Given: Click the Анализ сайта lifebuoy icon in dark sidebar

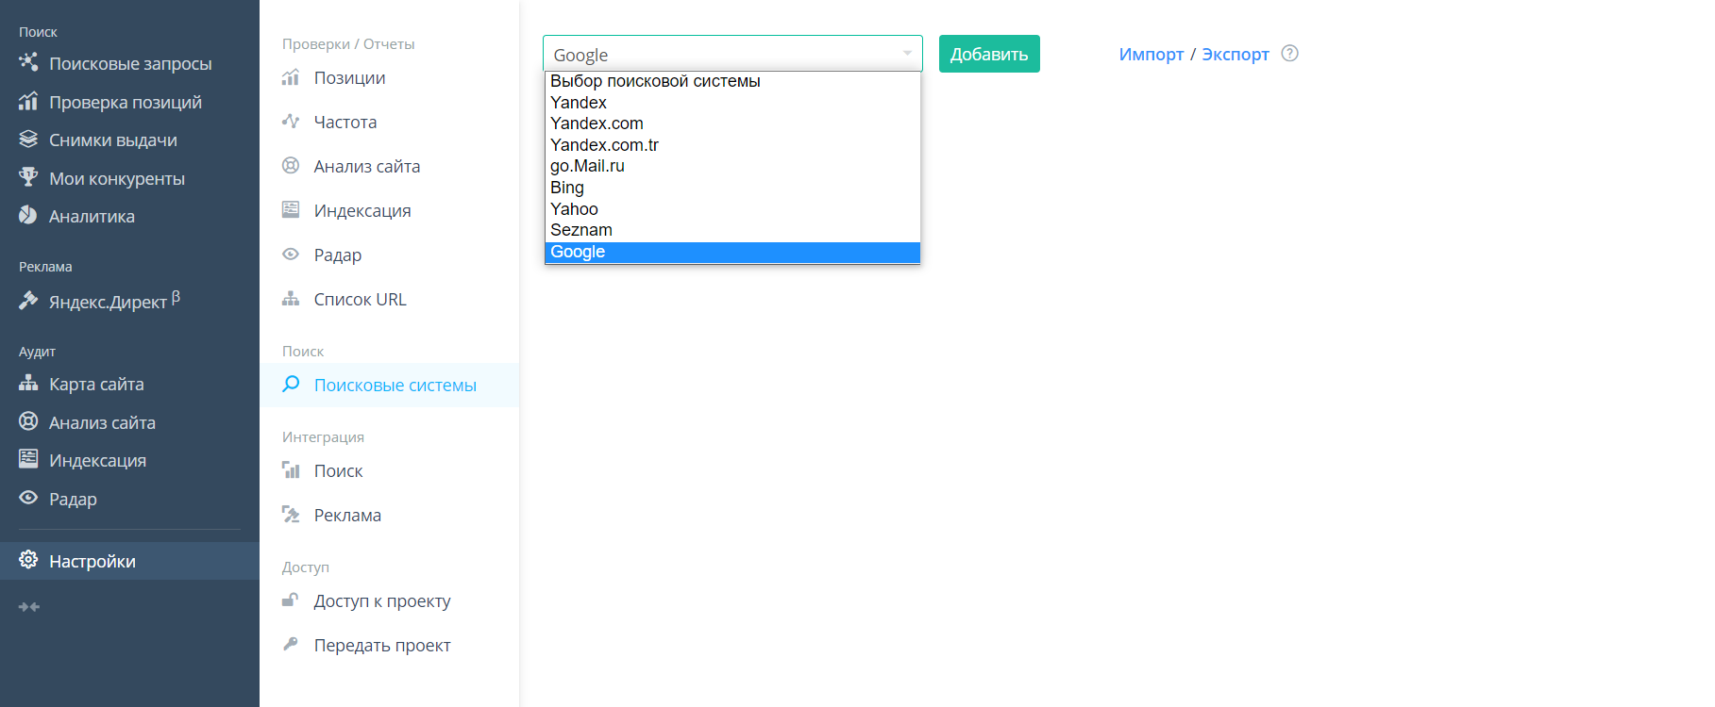Looking at the screenshot, I should pos(28,421).
